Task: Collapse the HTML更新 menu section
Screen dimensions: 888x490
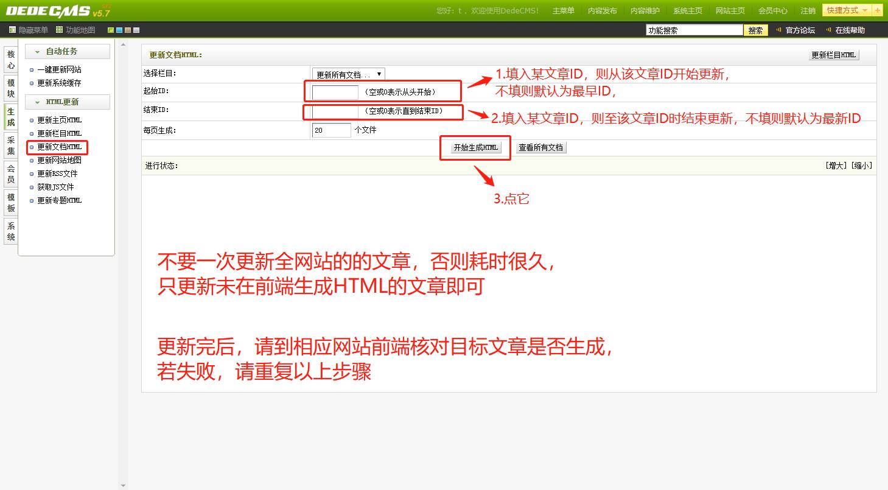Action: [x=68, y=102]
